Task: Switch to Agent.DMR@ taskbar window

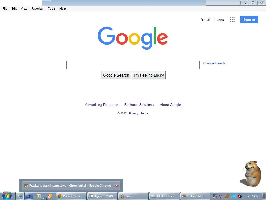Action: pos(102,196)
